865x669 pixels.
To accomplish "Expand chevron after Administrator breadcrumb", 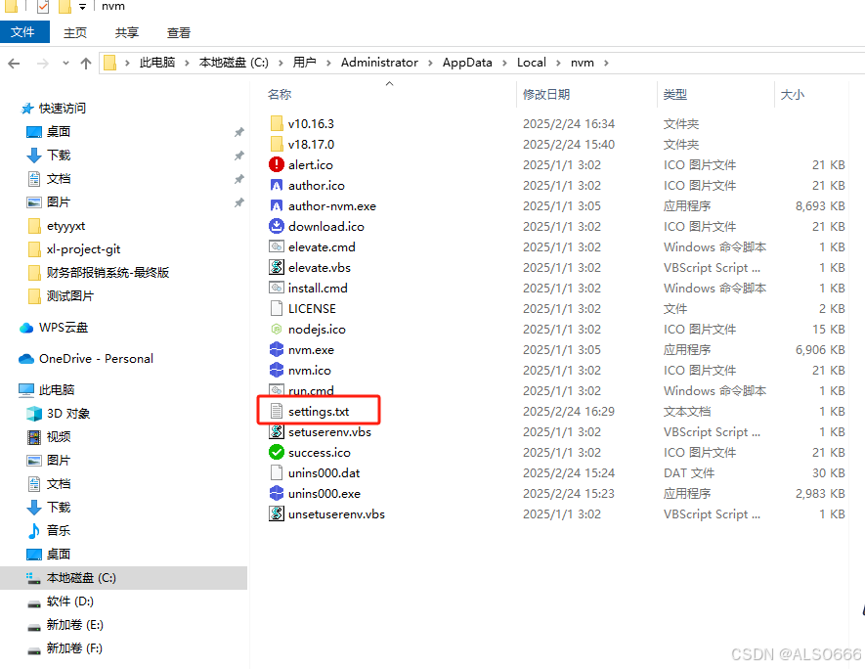I will point(430,63).
